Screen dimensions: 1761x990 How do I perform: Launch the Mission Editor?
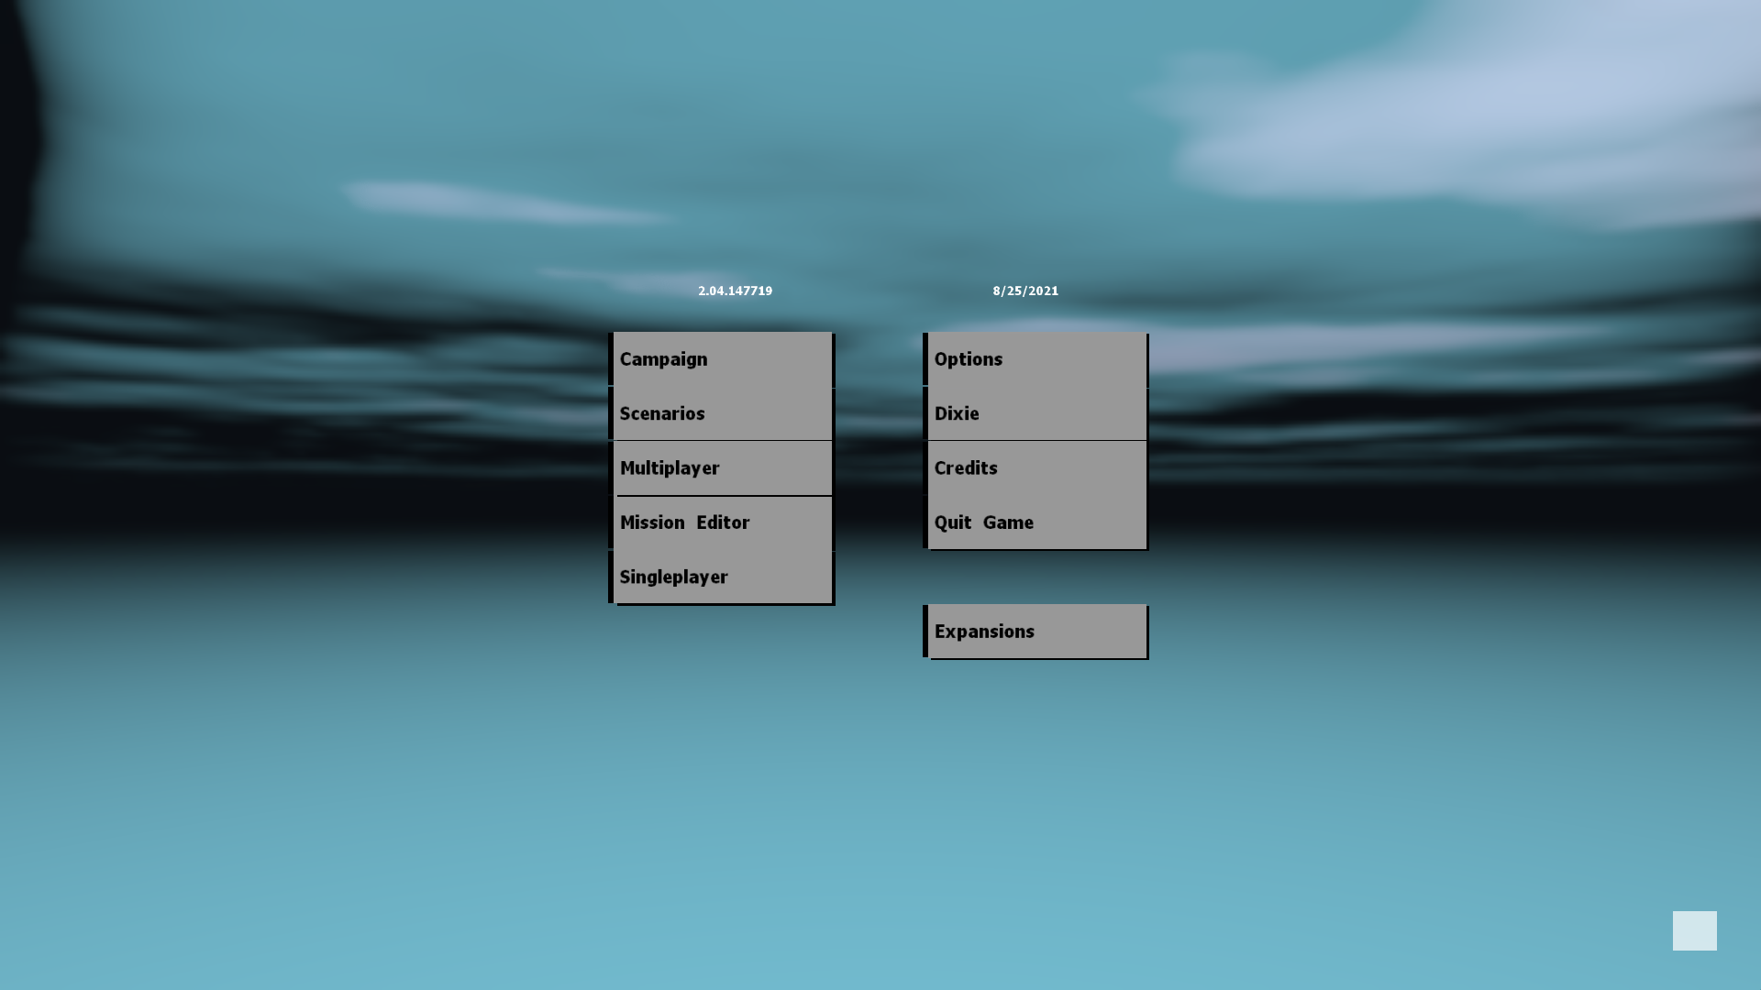[x=721, y=522]
